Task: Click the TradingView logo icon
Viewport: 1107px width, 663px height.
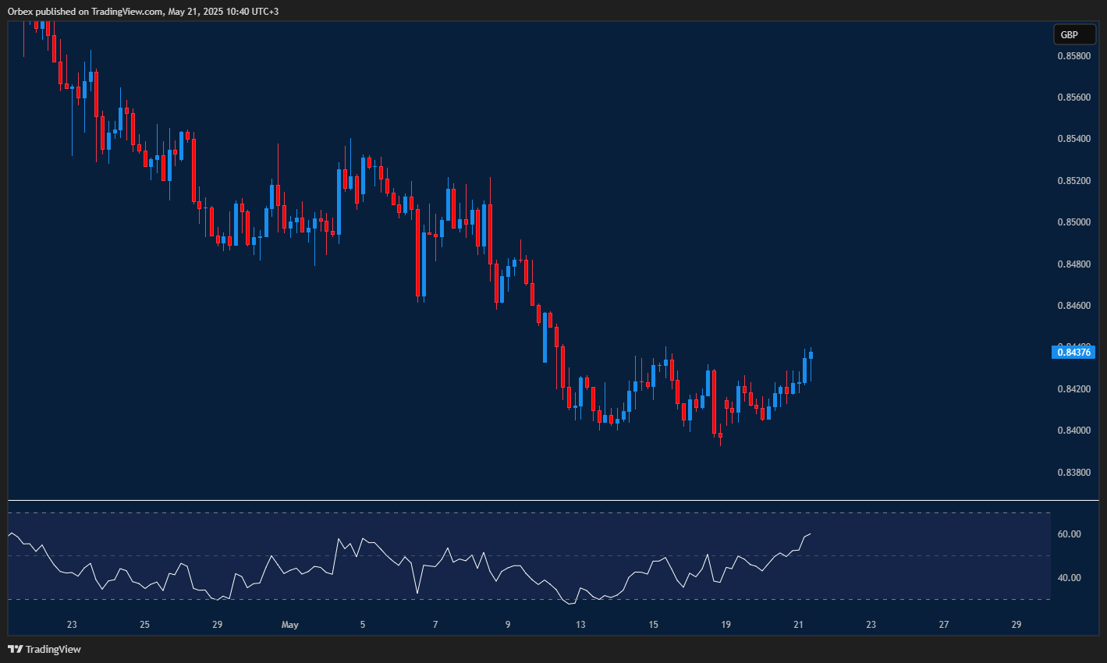Action: click(x=14, y=648)
